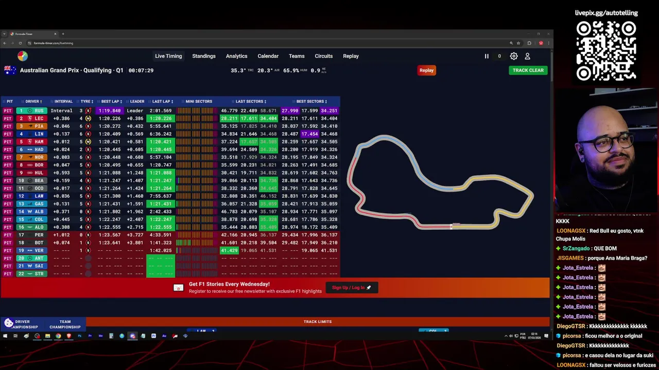Go to the Circuits page
The width and height of the screenshot is (659, 370).
point(324,56)
